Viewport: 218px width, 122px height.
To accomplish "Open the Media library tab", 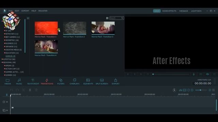I will tap(7, 82).
